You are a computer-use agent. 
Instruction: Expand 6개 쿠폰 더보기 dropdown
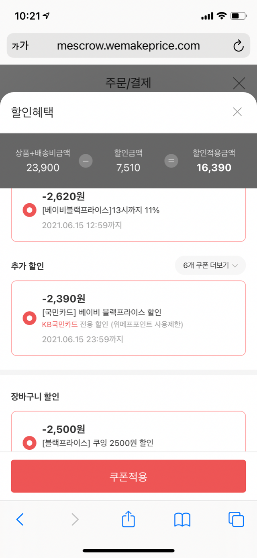coord(210,265)
